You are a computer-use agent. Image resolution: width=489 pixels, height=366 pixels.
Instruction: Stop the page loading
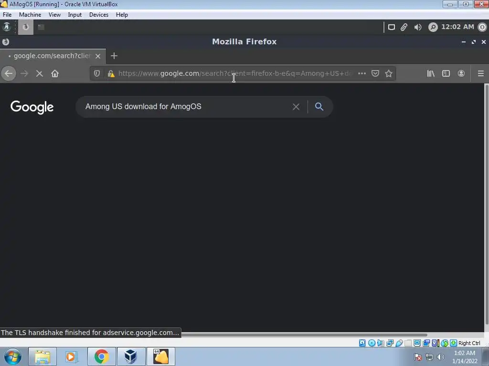39,74
